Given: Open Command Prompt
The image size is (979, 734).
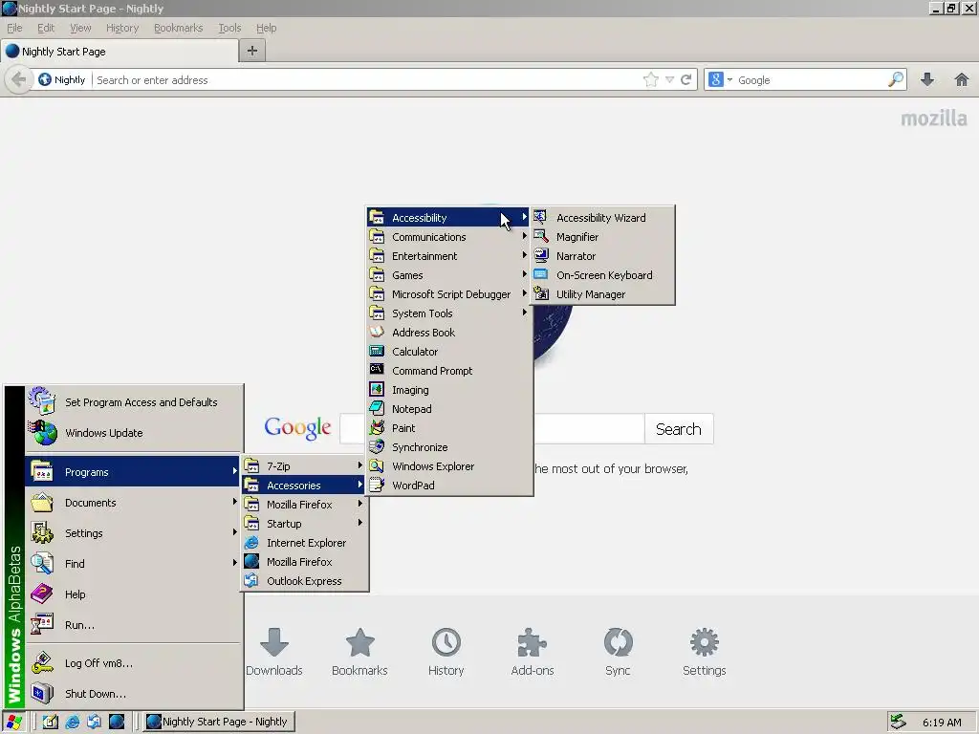Looking at the screenshot, I should (x=449, y=371).
